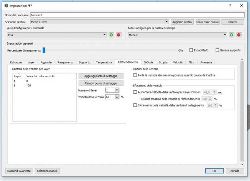Check Porta la ventola alla massima potenza
The height and width of the screenshot is (181, 250).
pos(135,75)
